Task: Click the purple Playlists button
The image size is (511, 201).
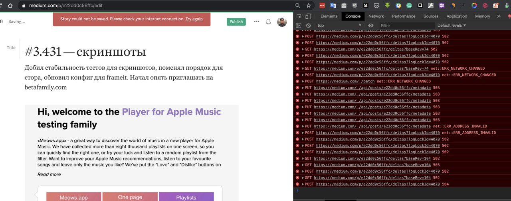Action: pos(186,197)
